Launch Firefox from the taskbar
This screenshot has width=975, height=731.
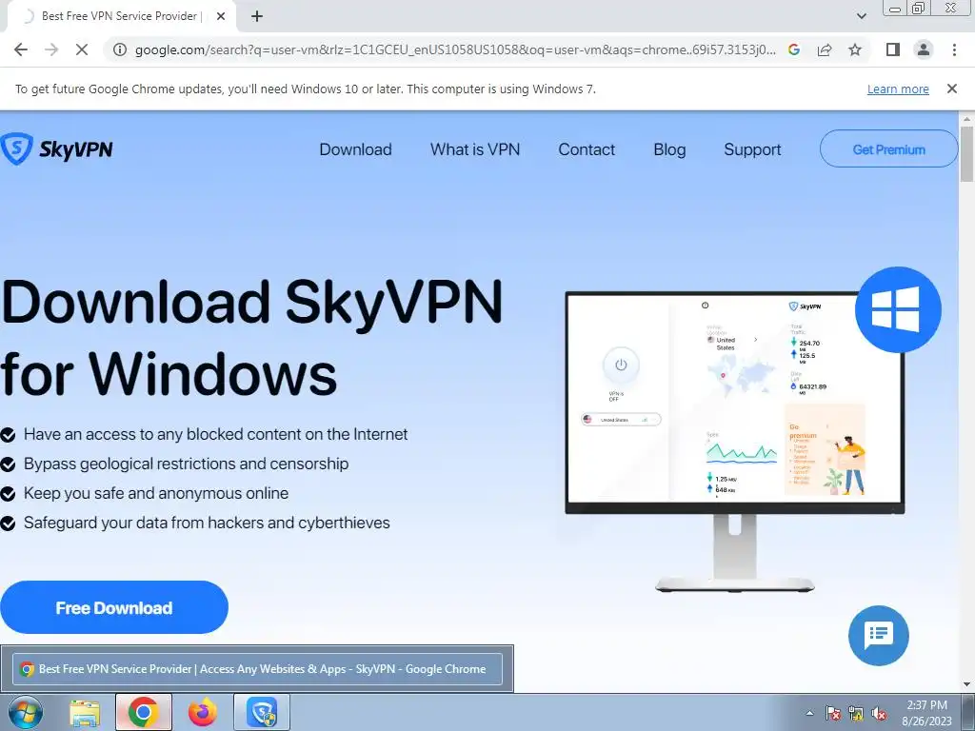point(202,712)
